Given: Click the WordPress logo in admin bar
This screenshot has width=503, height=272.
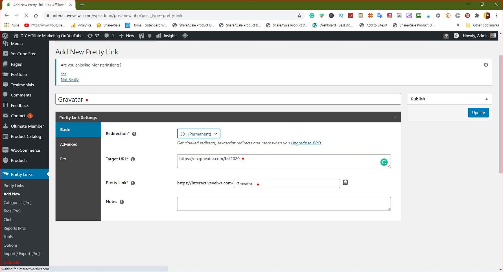Looking at the screenshot, I should tap(5, 36).
